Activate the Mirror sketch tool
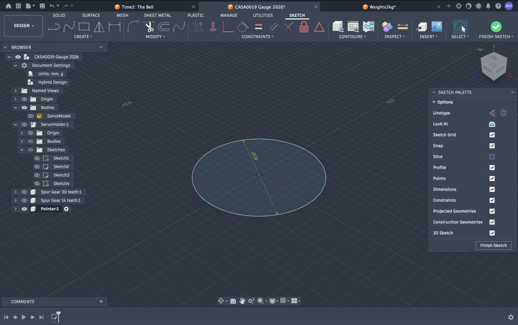 tap(99, 27)
